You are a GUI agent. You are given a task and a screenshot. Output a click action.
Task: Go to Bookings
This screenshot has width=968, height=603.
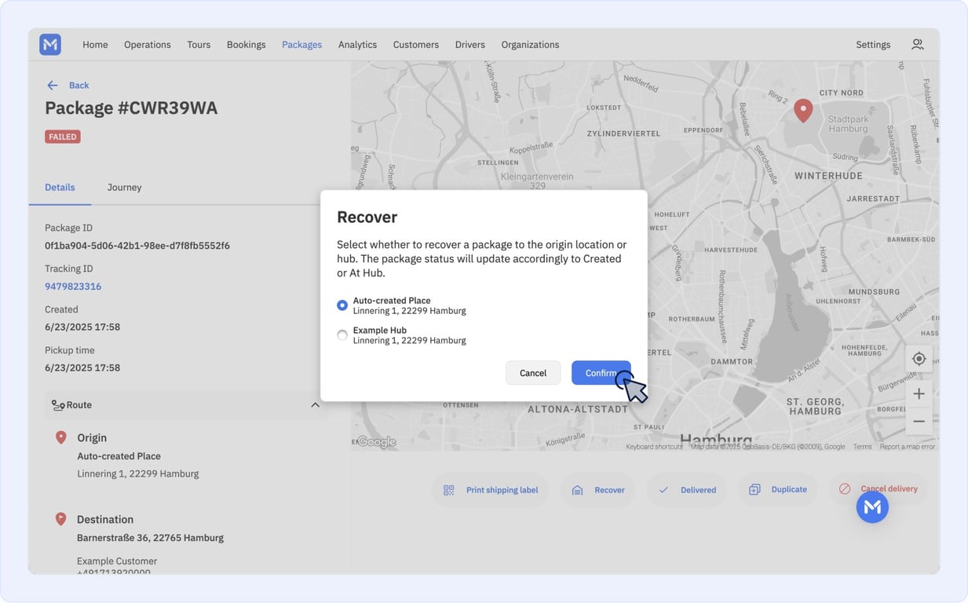246,45
